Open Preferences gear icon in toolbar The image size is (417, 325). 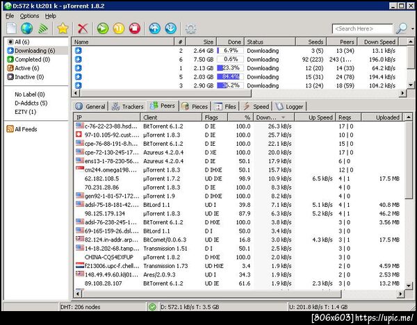[x=190, y=28]
